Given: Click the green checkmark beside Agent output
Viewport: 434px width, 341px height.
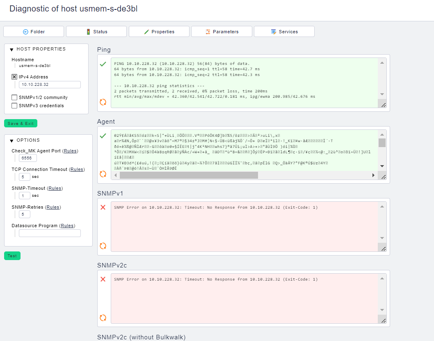Looking at the screenshot, I should 103,136.
